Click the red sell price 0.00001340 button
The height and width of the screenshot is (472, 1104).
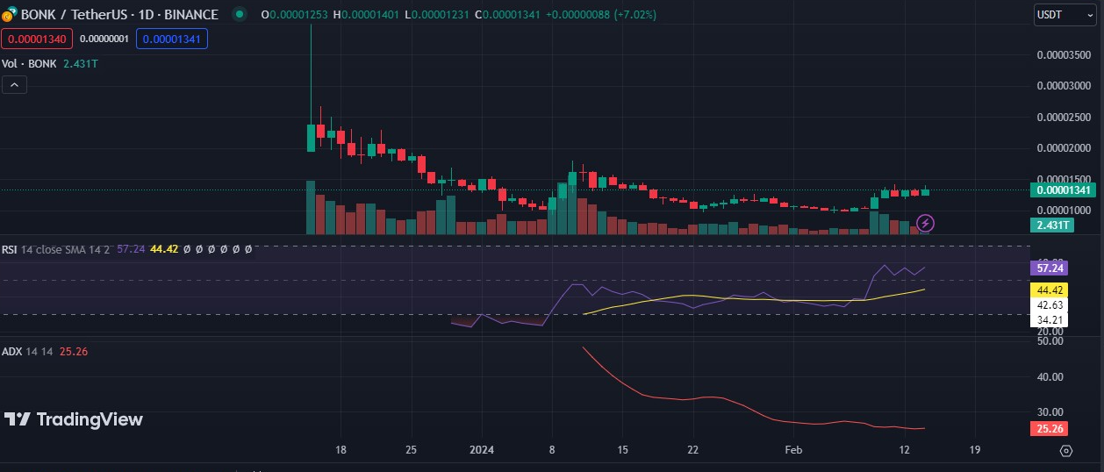(x=36, y=39)
